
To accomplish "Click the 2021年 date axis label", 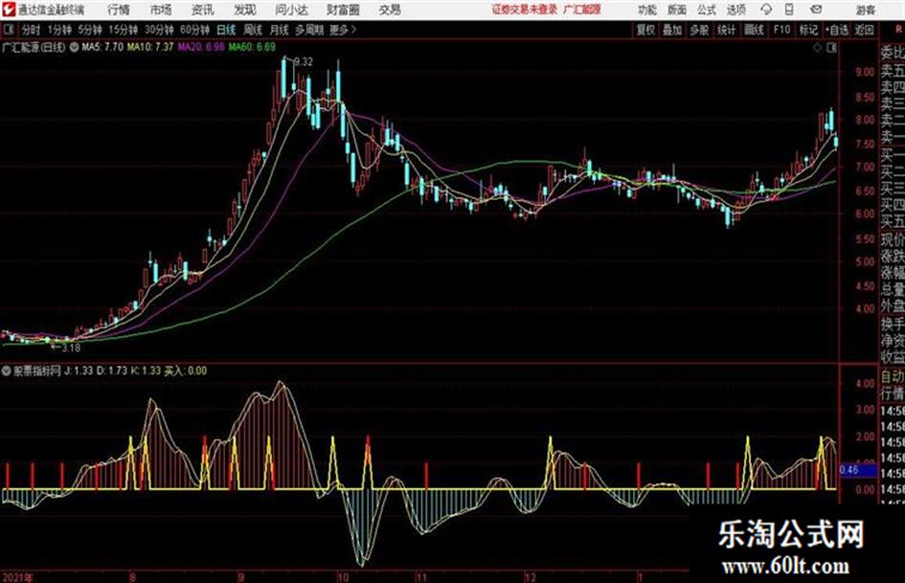I will point(18,577).
